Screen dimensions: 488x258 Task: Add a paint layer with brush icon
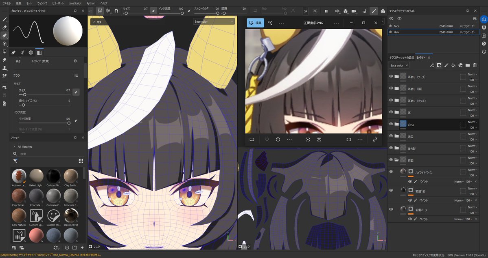pyautogui.click(x=446, y=65)
